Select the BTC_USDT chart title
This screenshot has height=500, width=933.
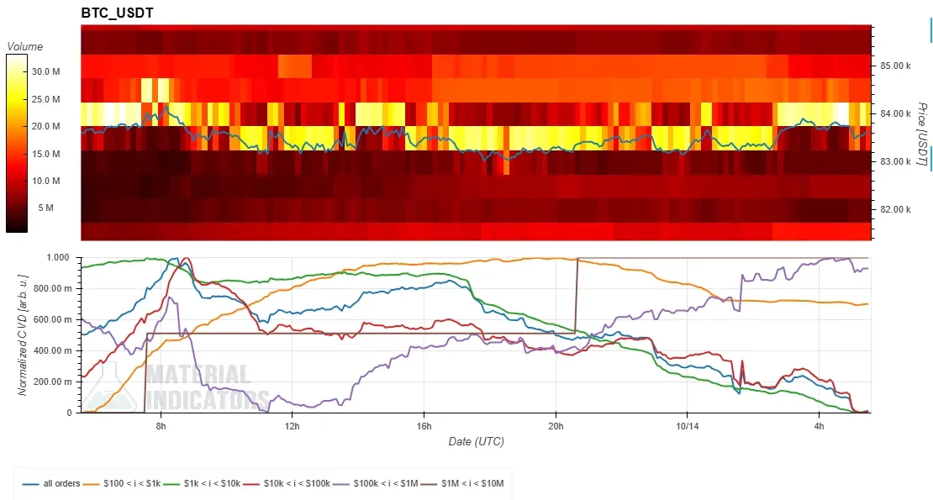(x=117, y=13)
